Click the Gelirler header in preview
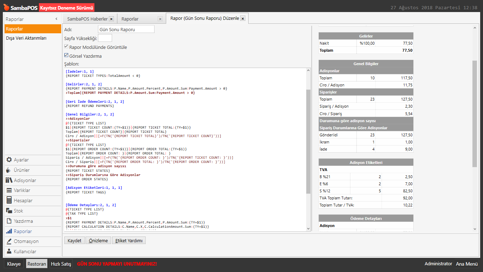This screenshot has height=272, width=483. click(366, 36)
